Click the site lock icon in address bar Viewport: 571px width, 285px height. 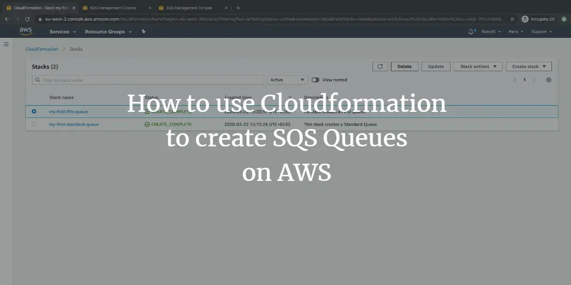[40, 19]
